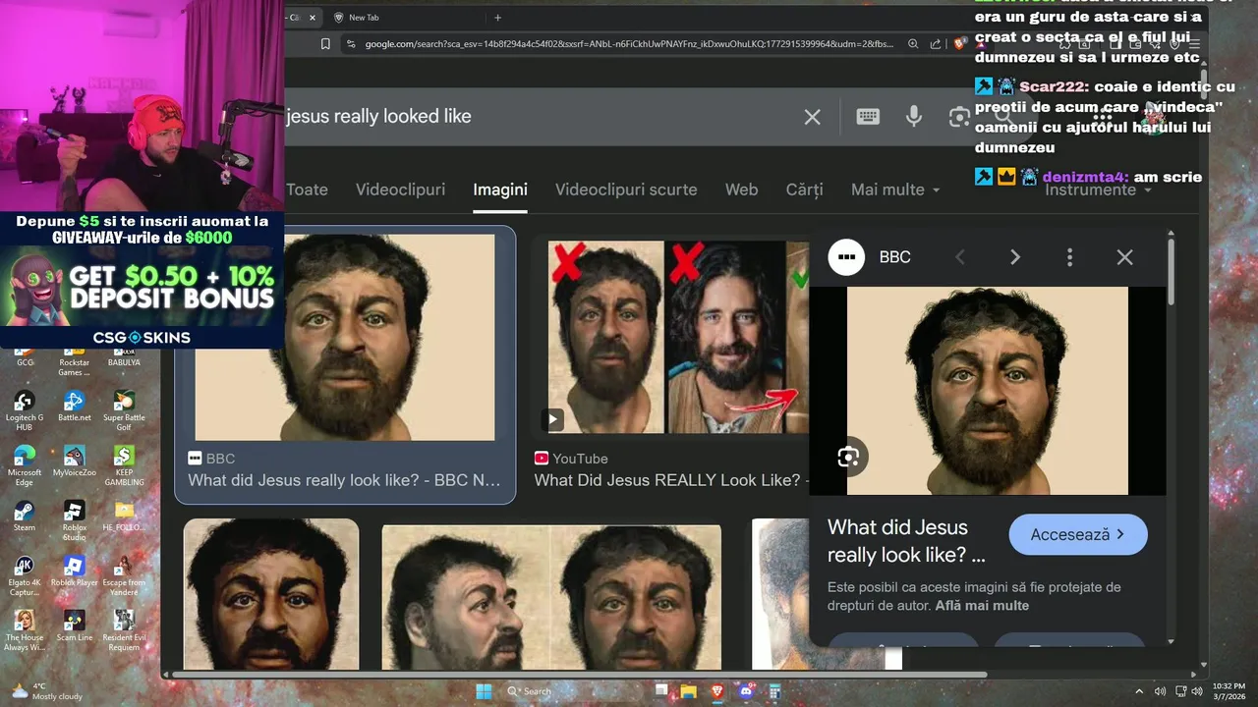Open Toate search tab

point(307,190)
